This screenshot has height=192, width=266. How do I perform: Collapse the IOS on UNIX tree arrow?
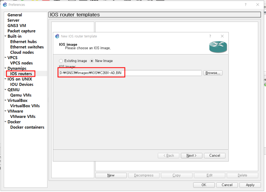coord(6,79)
